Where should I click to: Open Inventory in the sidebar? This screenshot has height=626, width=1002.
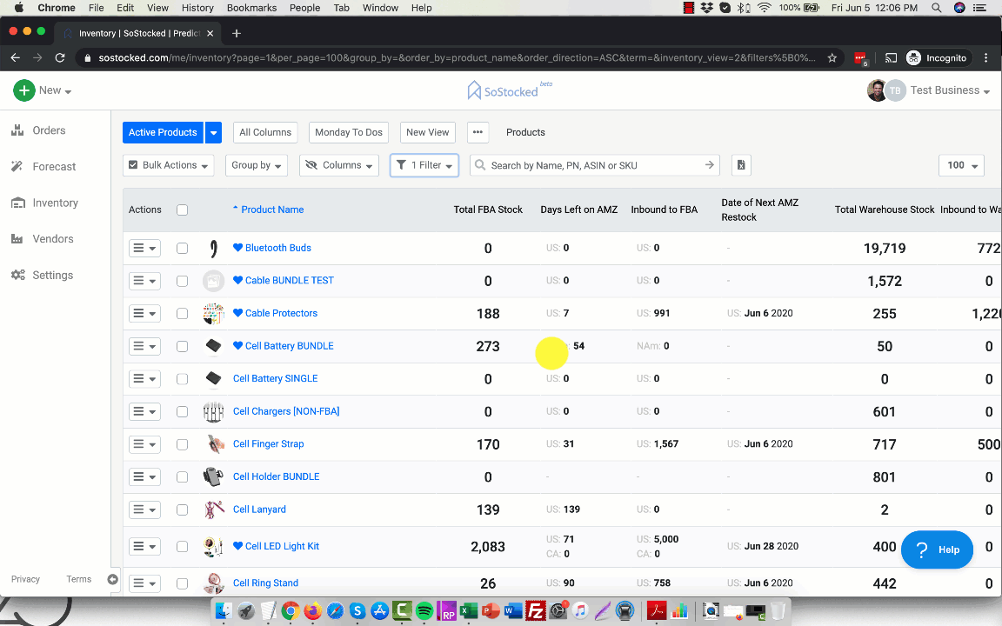44,203
